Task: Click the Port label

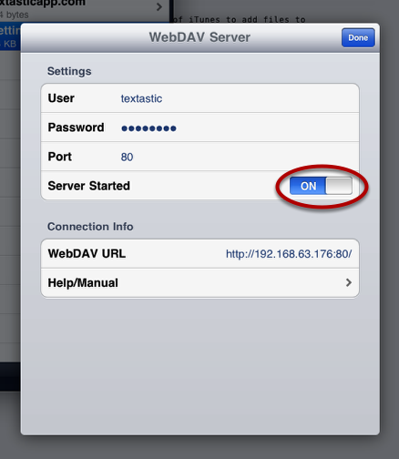Action: coord(60,157)
